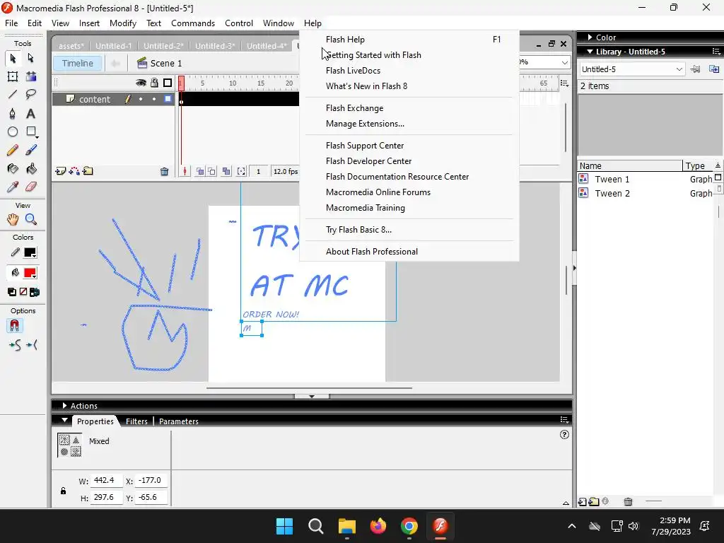Open the stage zoom percentage dropdown
The width and height of the screenshot is (724, 543).
564,62
